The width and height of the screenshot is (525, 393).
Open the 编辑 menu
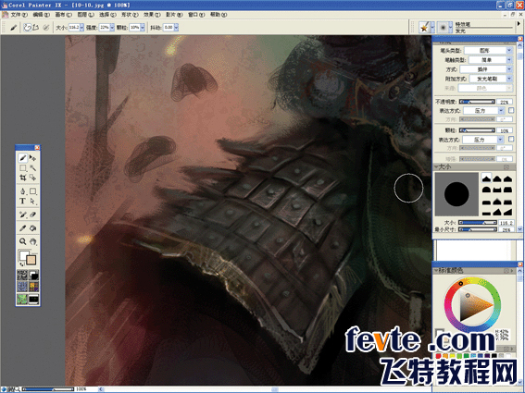41,15
